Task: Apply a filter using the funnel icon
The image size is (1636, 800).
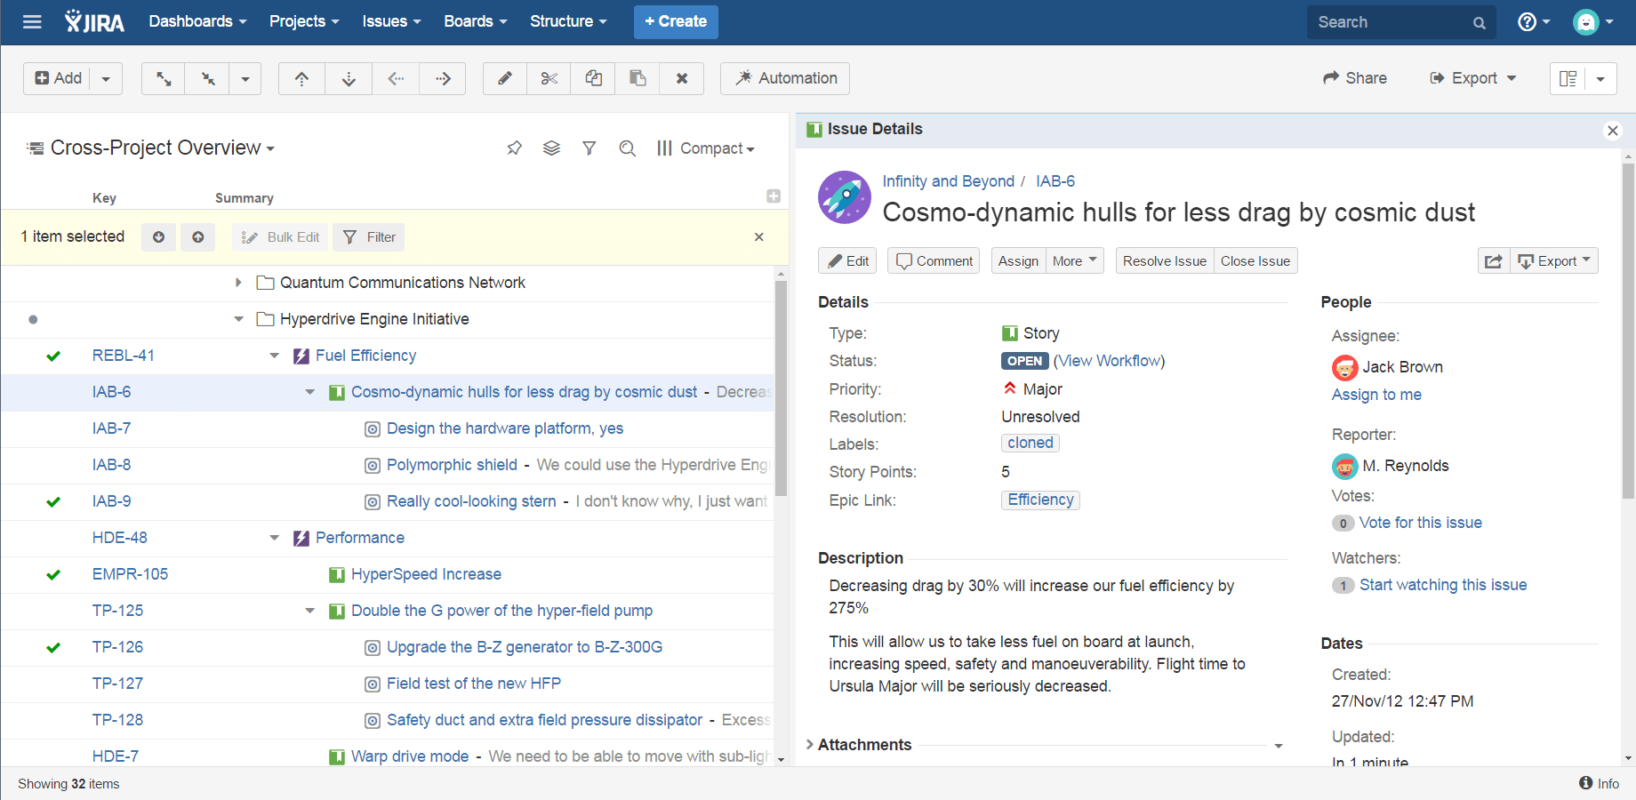Action: click(x=589, y=148)
